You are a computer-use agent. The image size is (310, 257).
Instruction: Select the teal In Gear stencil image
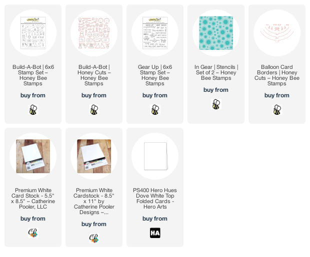[216, 33]
